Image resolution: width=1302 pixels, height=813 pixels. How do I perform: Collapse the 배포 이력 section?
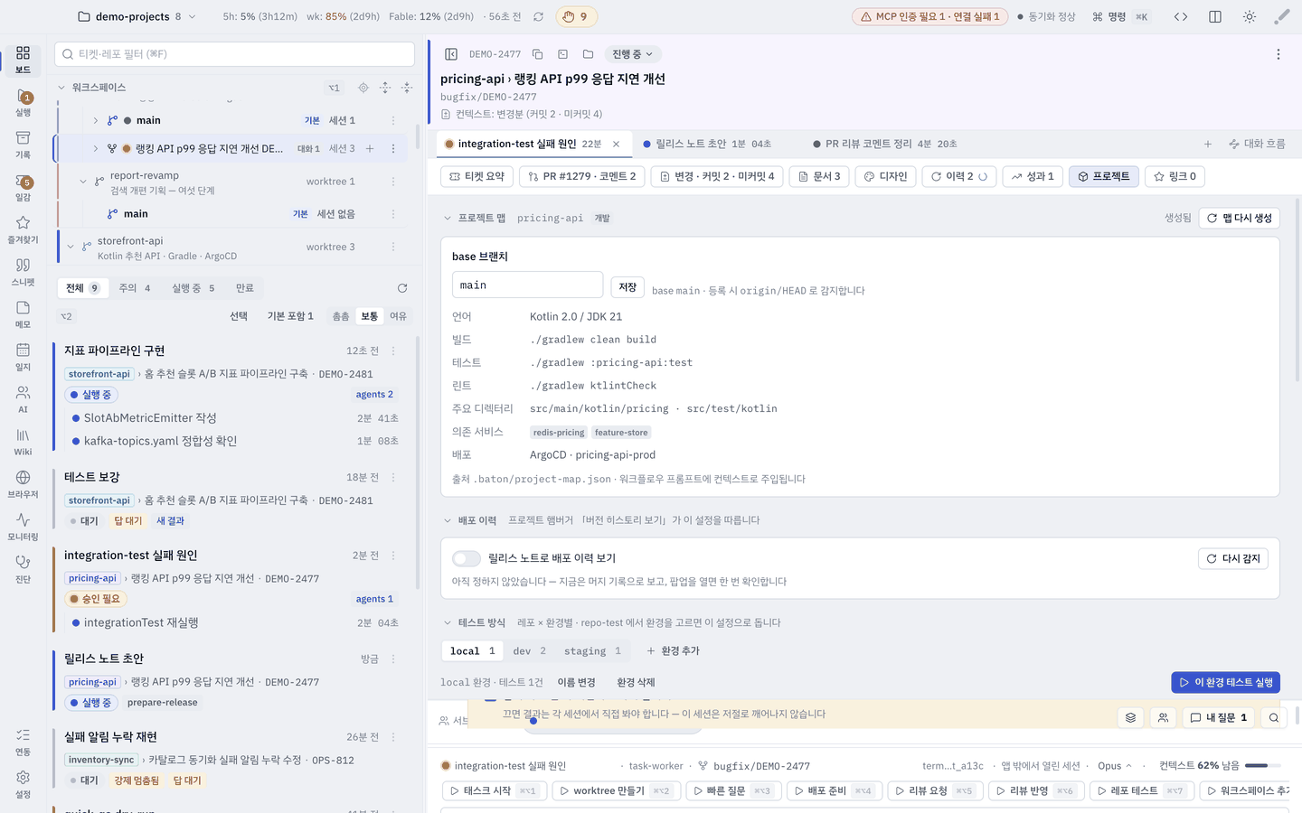[447, 520]
